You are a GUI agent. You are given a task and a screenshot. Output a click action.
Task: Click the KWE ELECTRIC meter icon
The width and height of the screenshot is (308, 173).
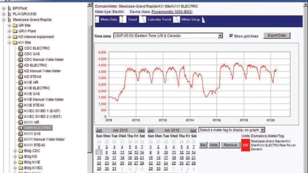click(x=21, y=88)
